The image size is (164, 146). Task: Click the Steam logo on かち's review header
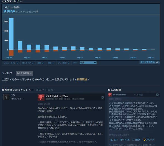102,97
